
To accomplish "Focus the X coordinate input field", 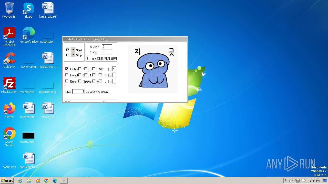I will point(107,47).
